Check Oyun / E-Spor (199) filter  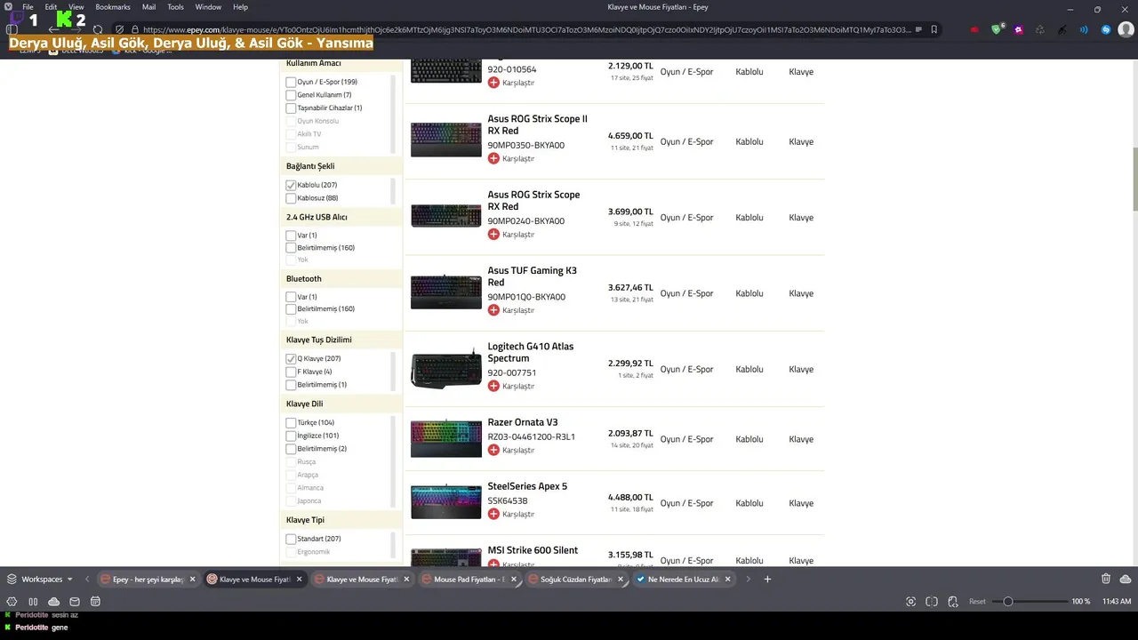(291, 82)
